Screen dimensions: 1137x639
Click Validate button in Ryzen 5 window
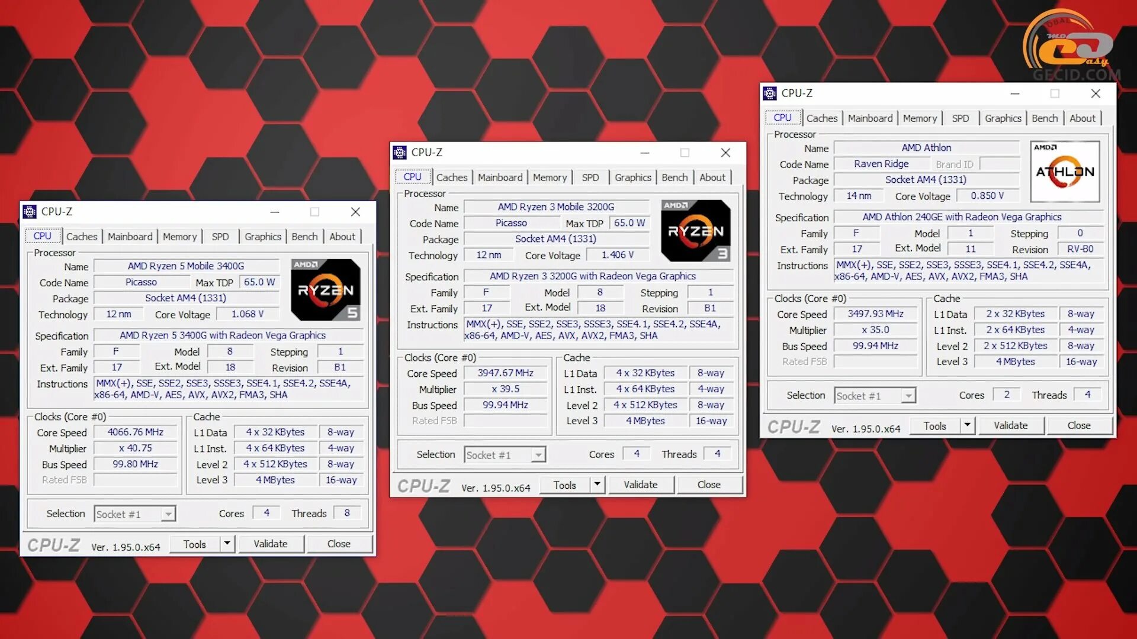click(x=271, y=544)
